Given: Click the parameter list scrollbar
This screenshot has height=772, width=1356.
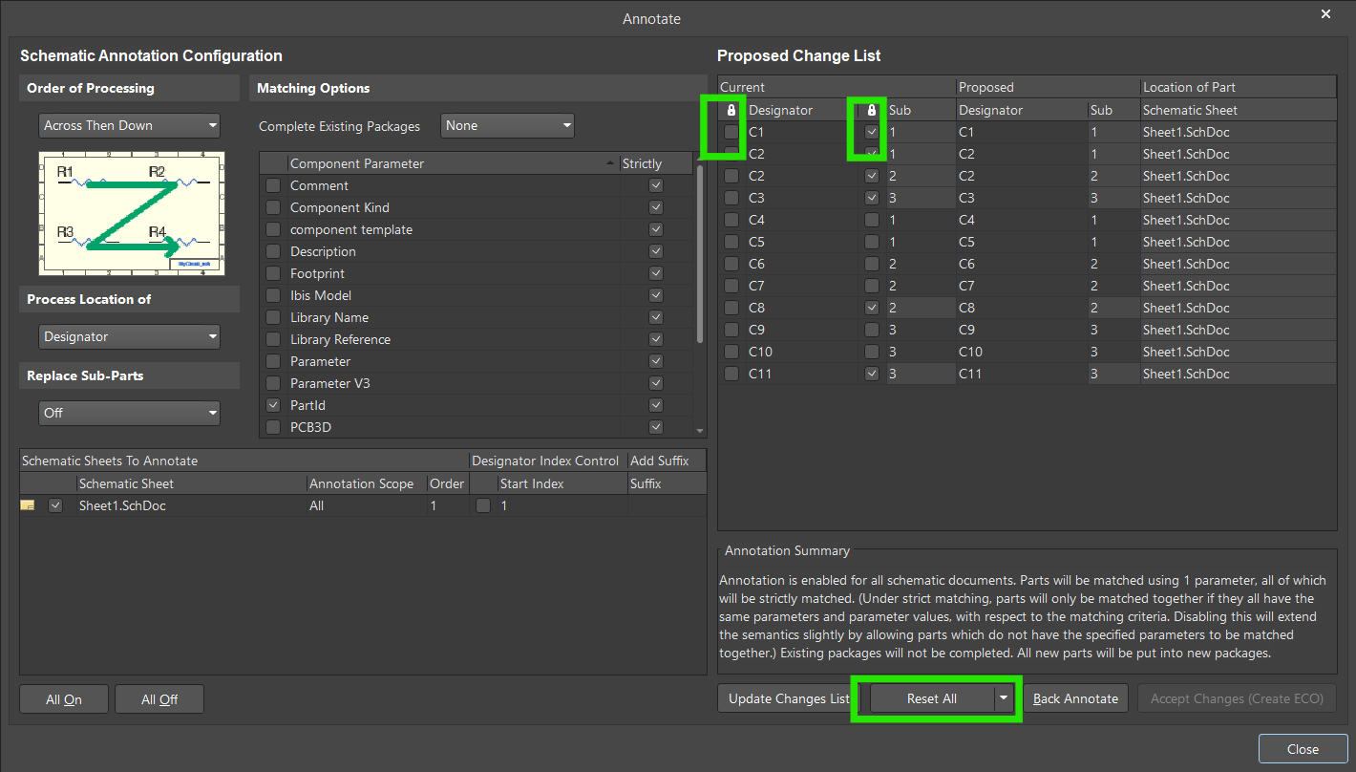Looking at the screenshot, I should click(x=700, y=253).
